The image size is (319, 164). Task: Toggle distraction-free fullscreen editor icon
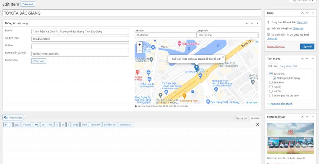(x=257, y=124)
